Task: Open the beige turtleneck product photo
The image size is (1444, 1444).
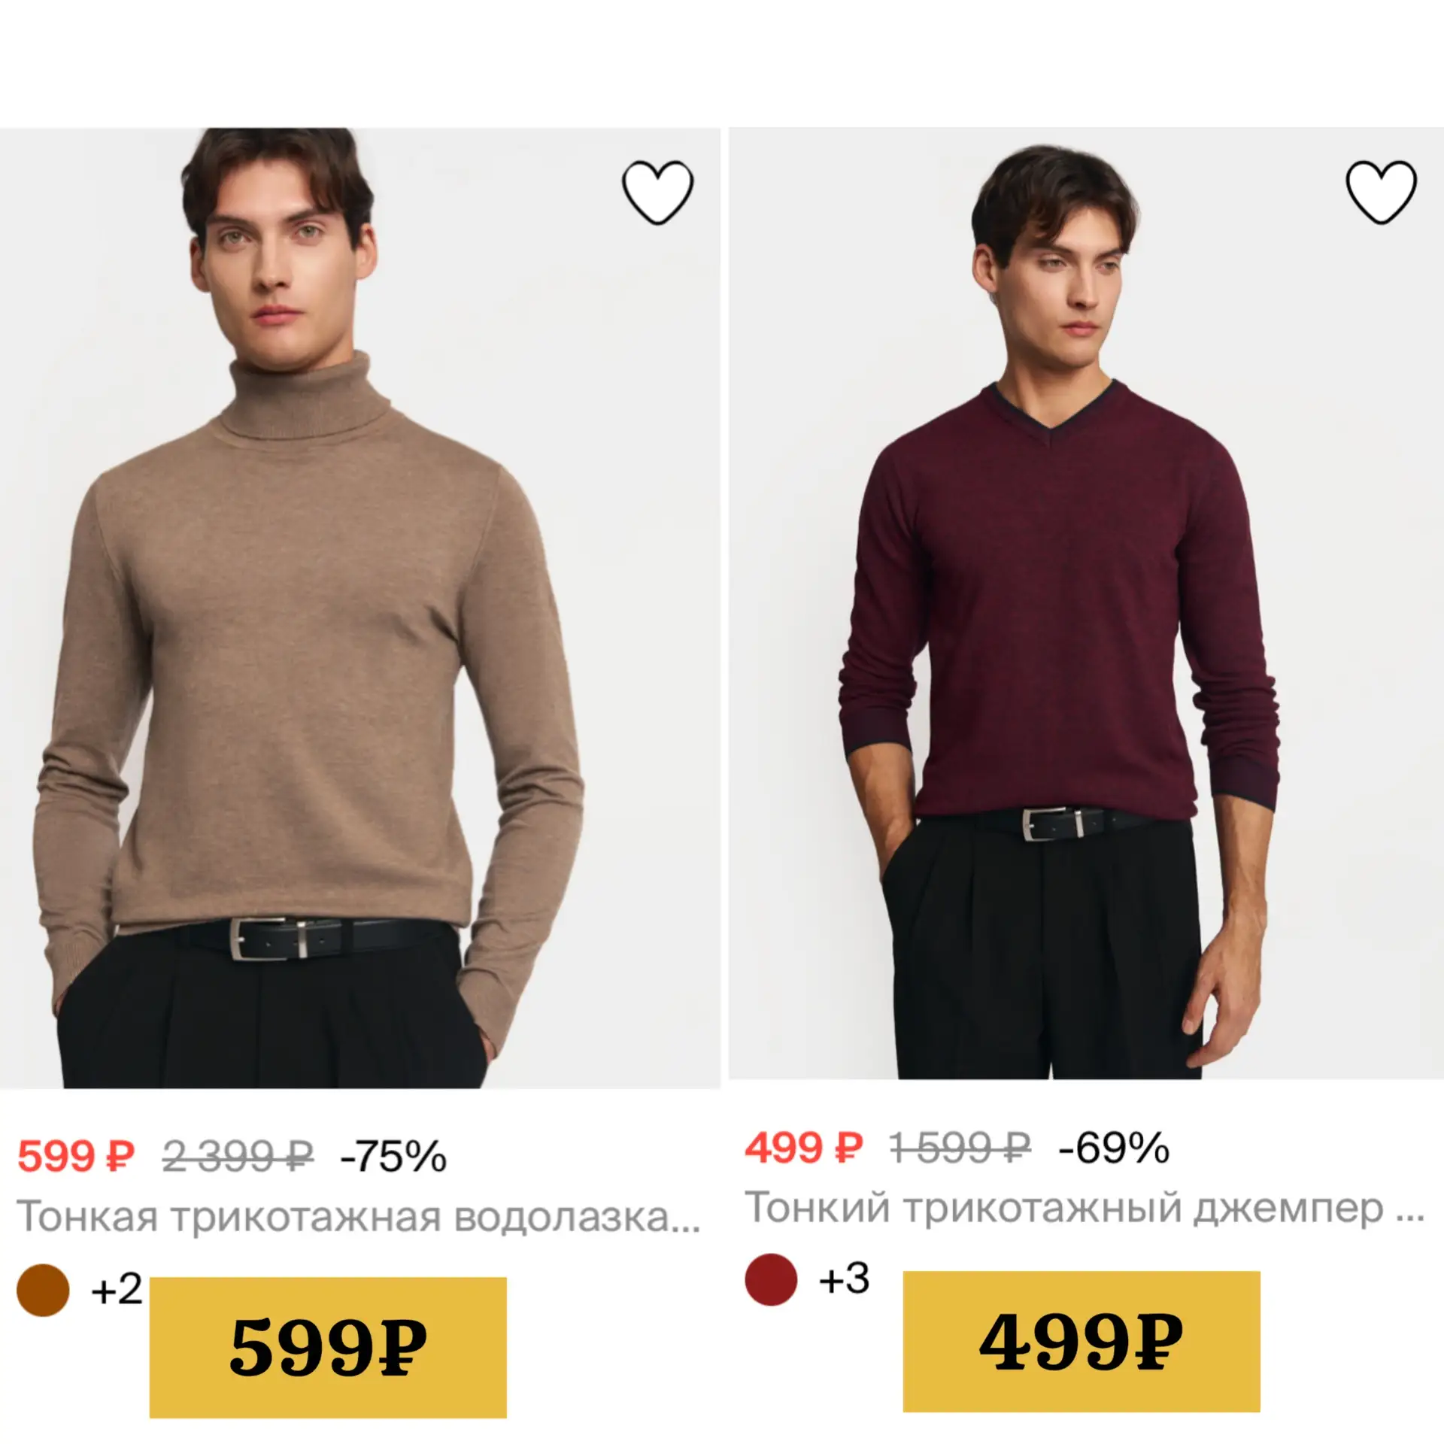Action: click(360, 608)
